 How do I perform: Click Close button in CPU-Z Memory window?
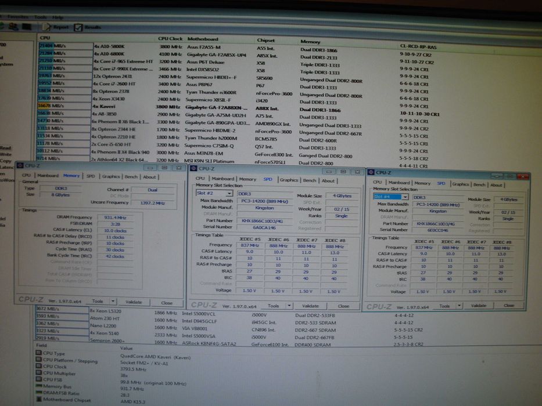(x=167, y=303)
